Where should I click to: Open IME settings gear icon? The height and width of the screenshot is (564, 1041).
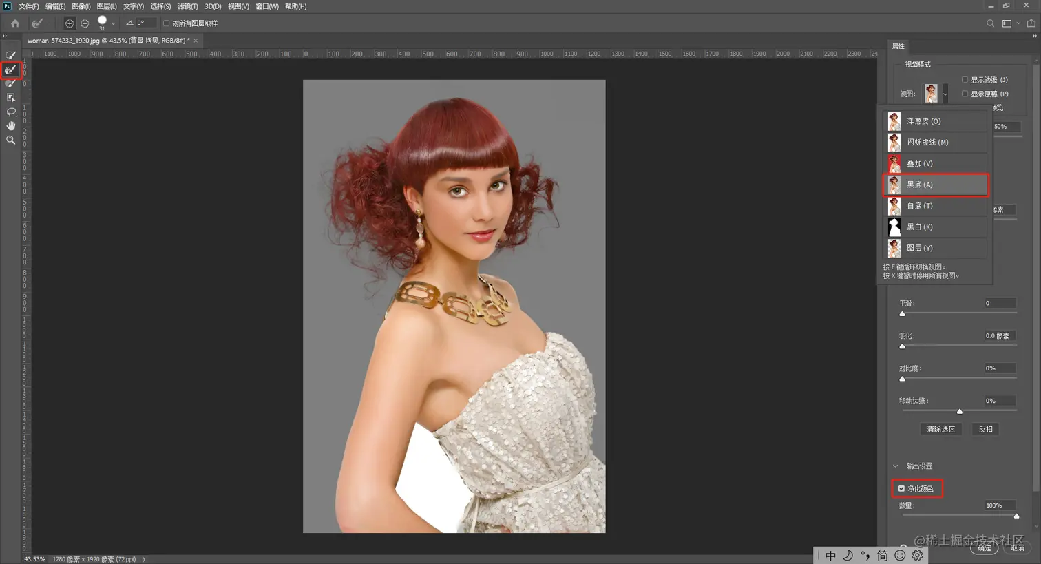917,556
